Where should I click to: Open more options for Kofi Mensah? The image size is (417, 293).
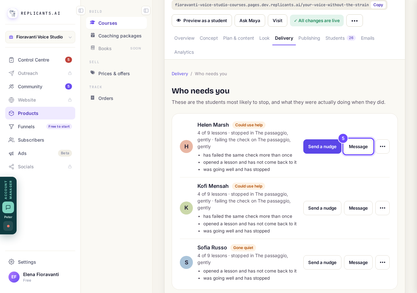pos(382,208)
